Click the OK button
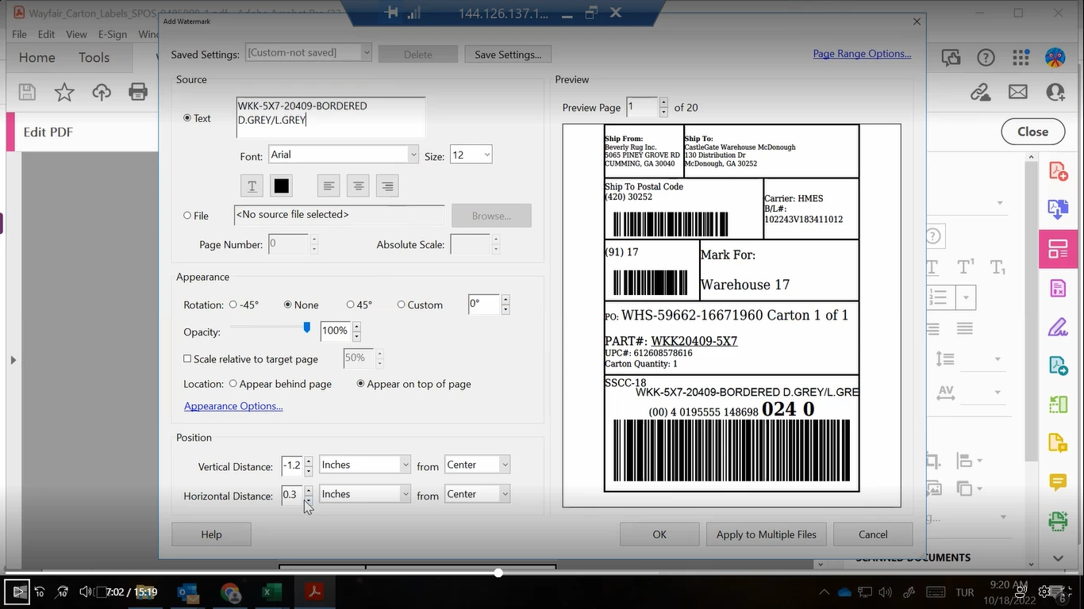Screen dimensions: 1084x609 point(659,534)
